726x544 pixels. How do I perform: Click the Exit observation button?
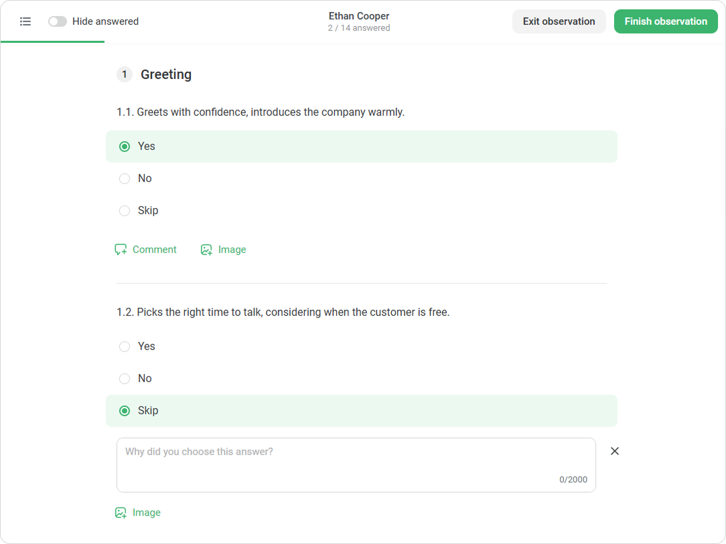[x=559, y=21]
